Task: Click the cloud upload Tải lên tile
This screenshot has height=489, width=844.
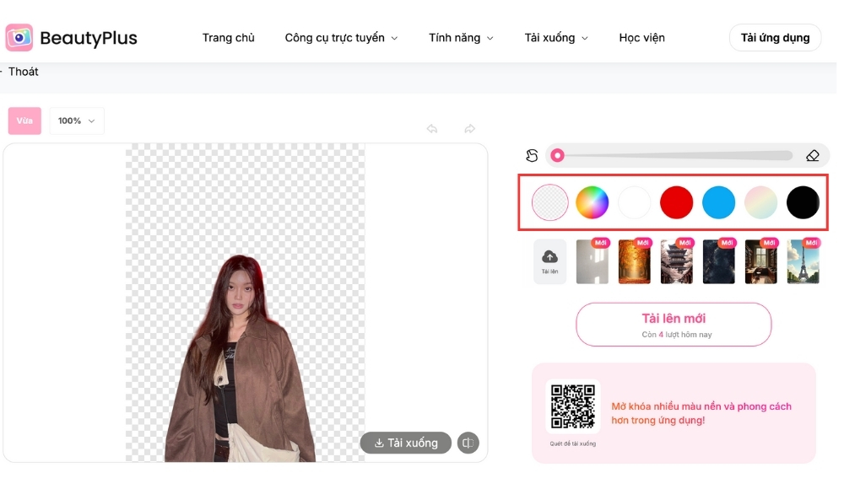Action: pos(549,261)
